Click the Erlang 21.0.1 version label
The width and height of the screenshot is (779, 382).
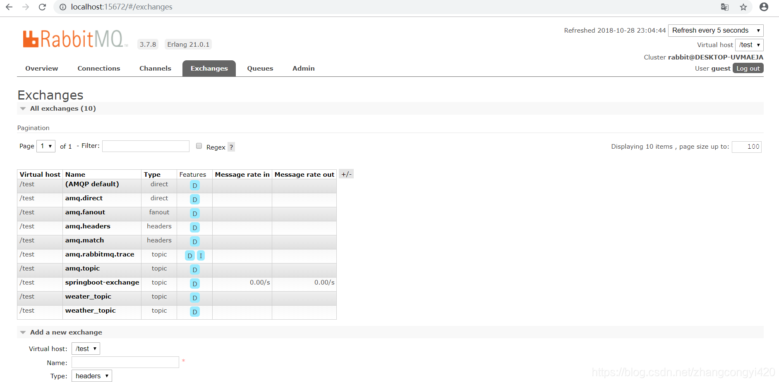pyautogui.click(x=188, y=44)
